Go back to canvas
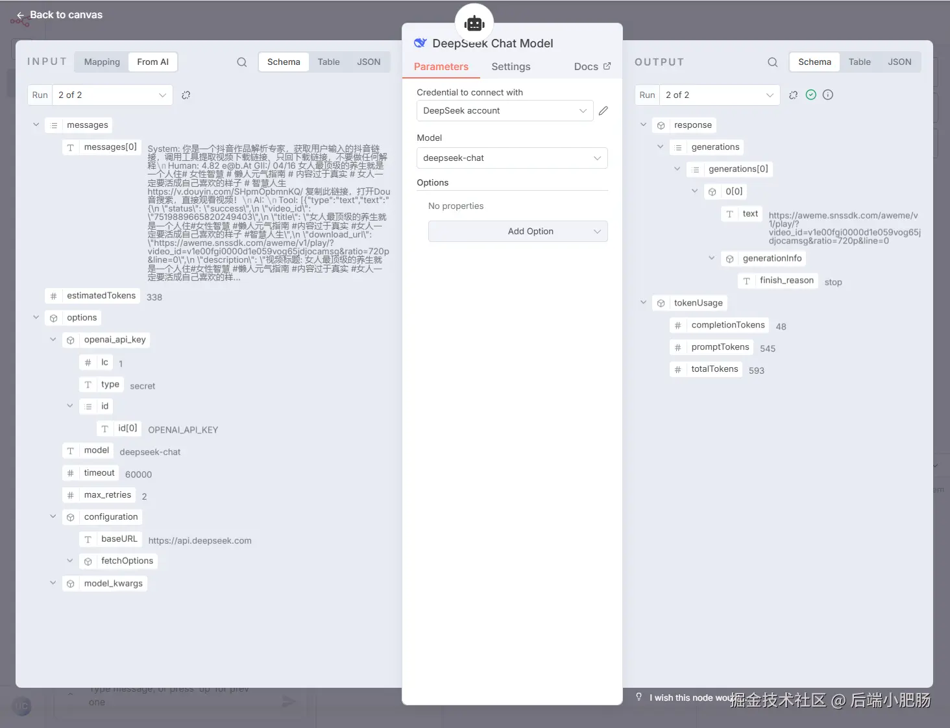Viewport: 950px width, 728px height. [59, 14]
